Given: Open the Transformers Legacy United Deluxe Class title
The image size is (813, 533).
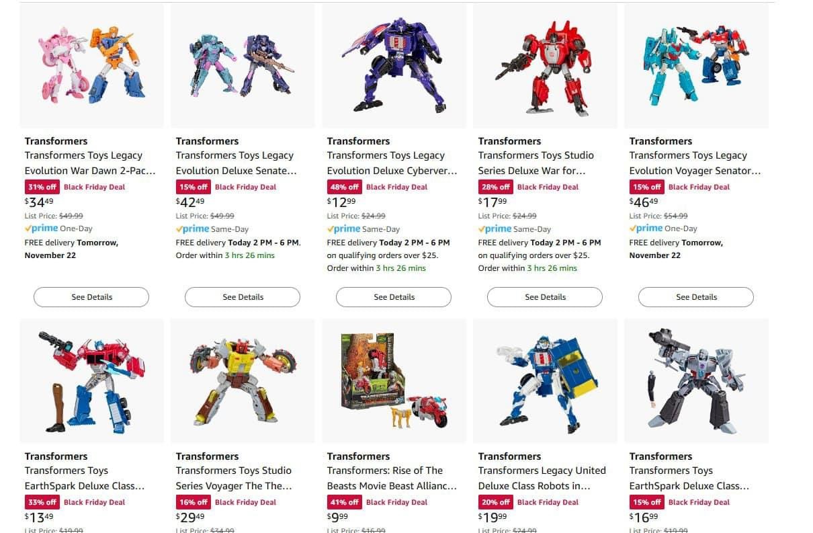Looking at the screenshot, I should point(542,478).
